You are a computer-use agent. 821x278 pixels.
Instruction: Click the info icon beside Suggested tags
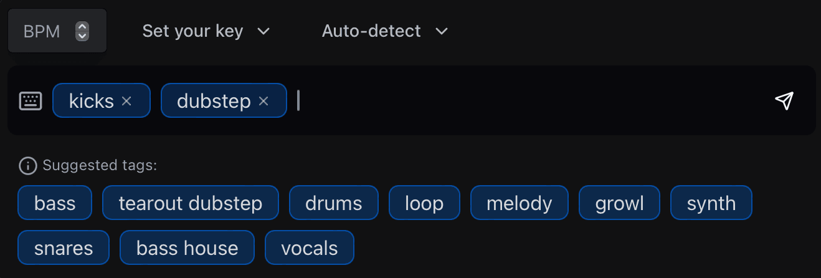point(27,166)
